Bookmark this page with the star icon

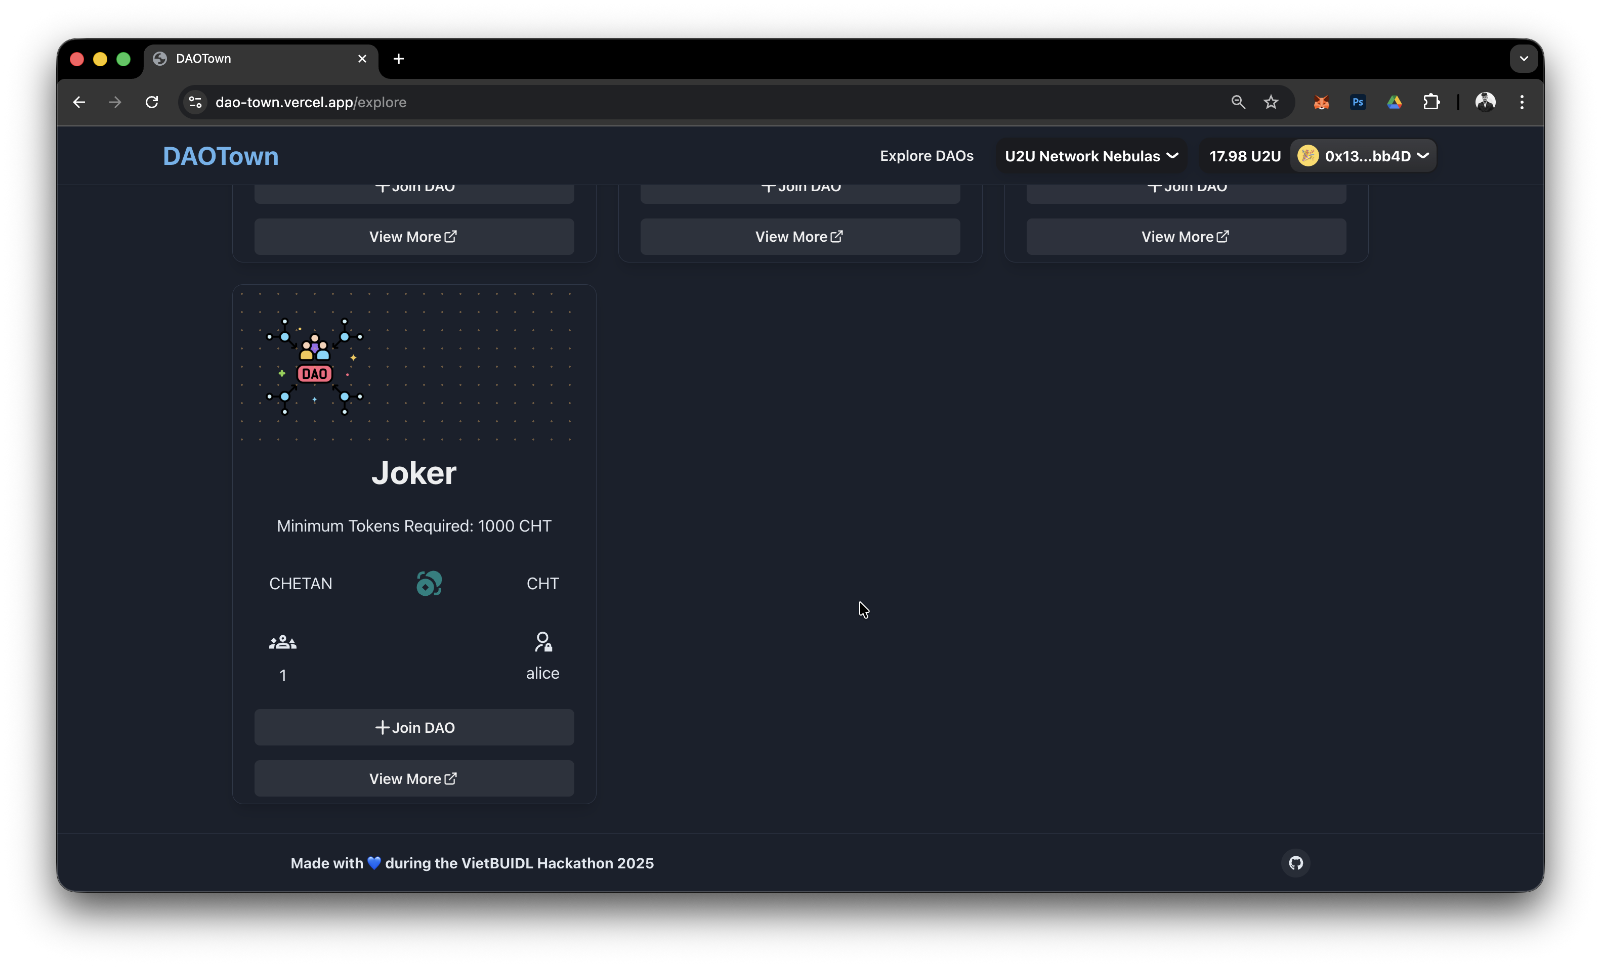[1271, 102]
